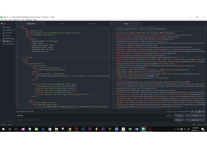Open the Action Center notifications icon
Viewport: 207px width, 147px height.
(x=203, y=129)
